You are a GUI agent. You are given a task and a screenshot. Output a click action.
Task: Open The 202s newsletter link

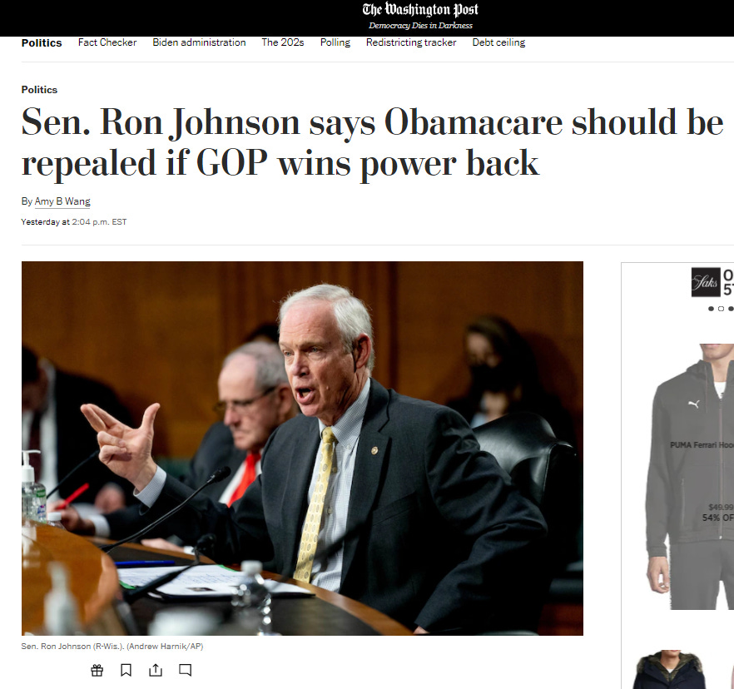point(283,42)
